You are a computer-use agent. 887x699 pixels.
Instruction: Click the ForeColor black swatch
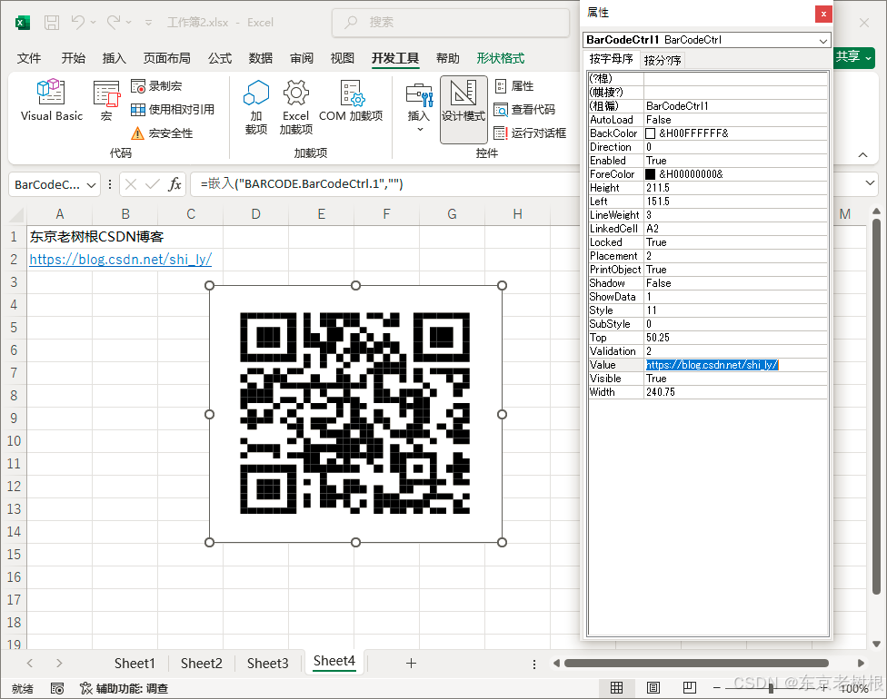click(651, 174)
